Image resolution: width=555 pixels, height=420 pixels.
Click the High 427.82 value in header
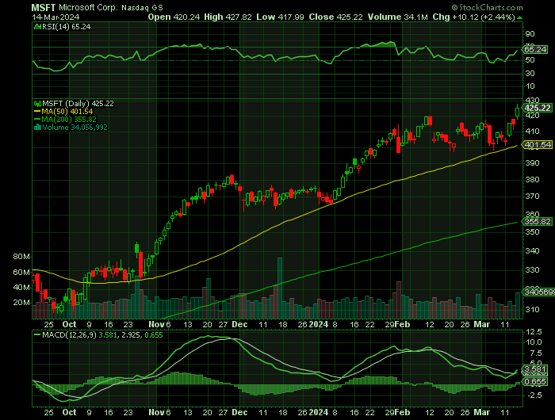pyautogui.click(x=228, y=17)
